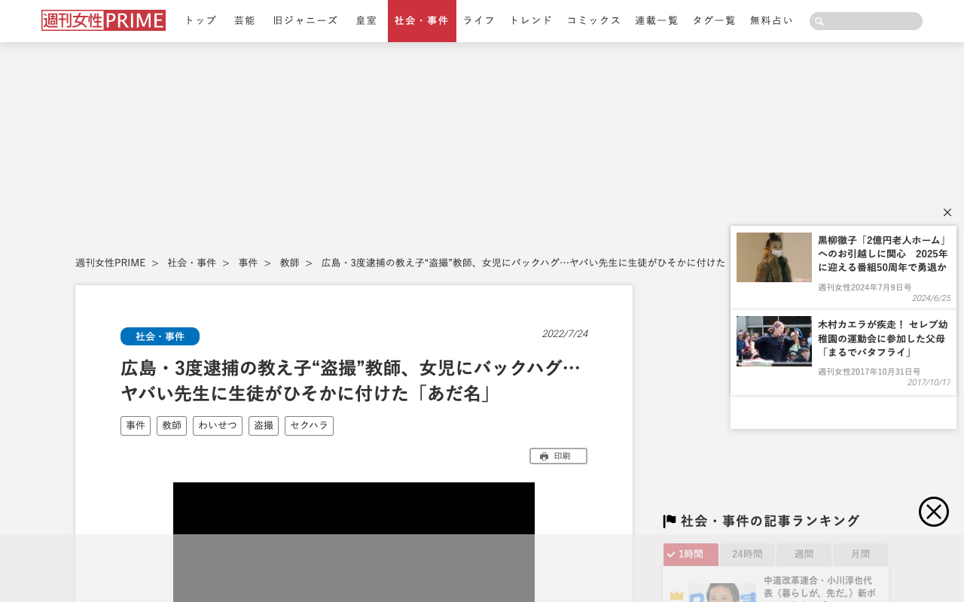This screenshot has height=602, width=964.
Task: Click the article's main video area
Action: pos(354,542)
